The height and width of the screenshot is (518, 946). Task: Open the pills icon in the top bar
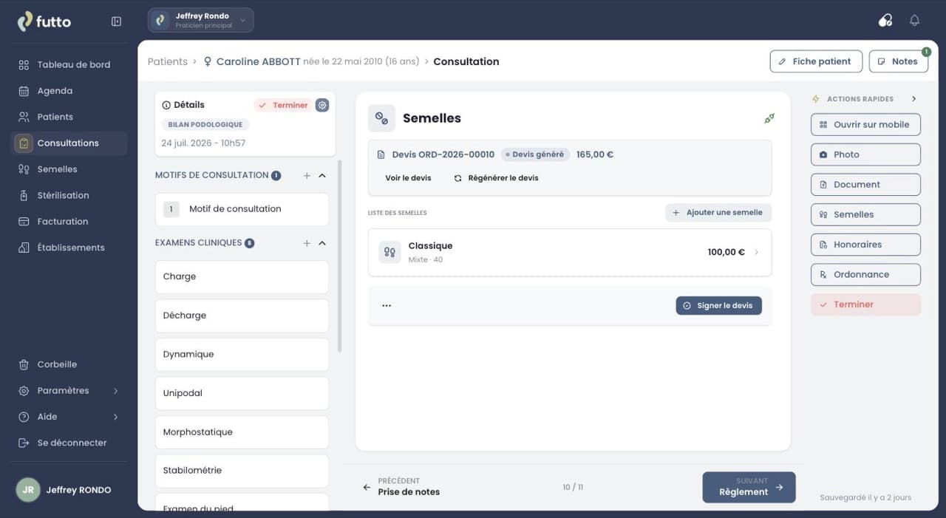click(x=885, y=21)
